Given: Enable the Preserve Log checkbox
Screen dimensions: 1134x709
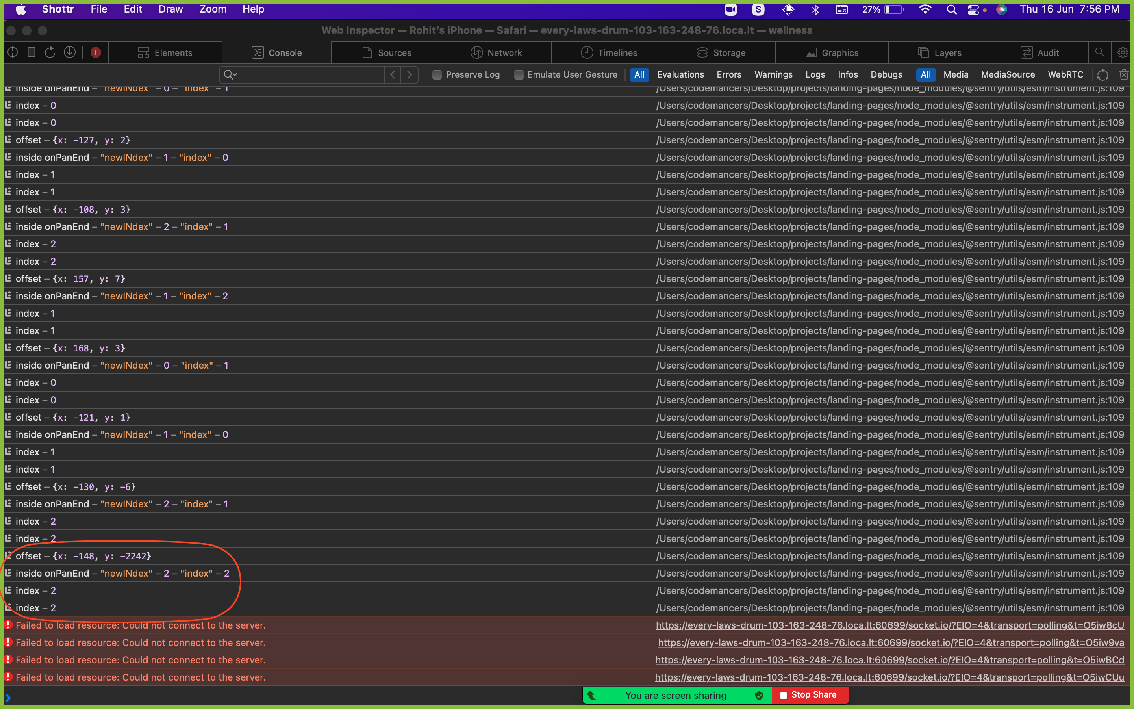Looking at the screenshot, I should click(x=437, y=74).
